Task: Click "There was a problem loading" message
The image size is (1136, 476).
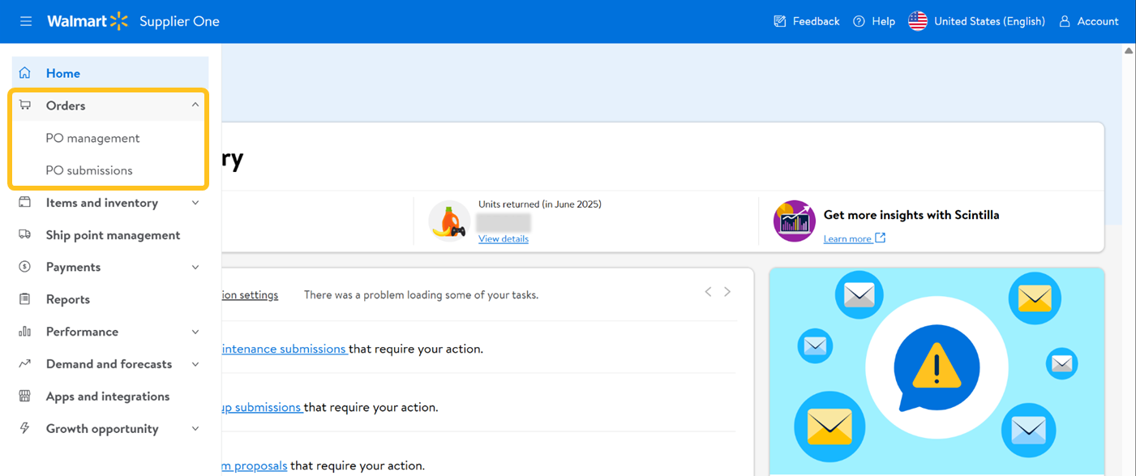Action: click(x=421, y=294)
